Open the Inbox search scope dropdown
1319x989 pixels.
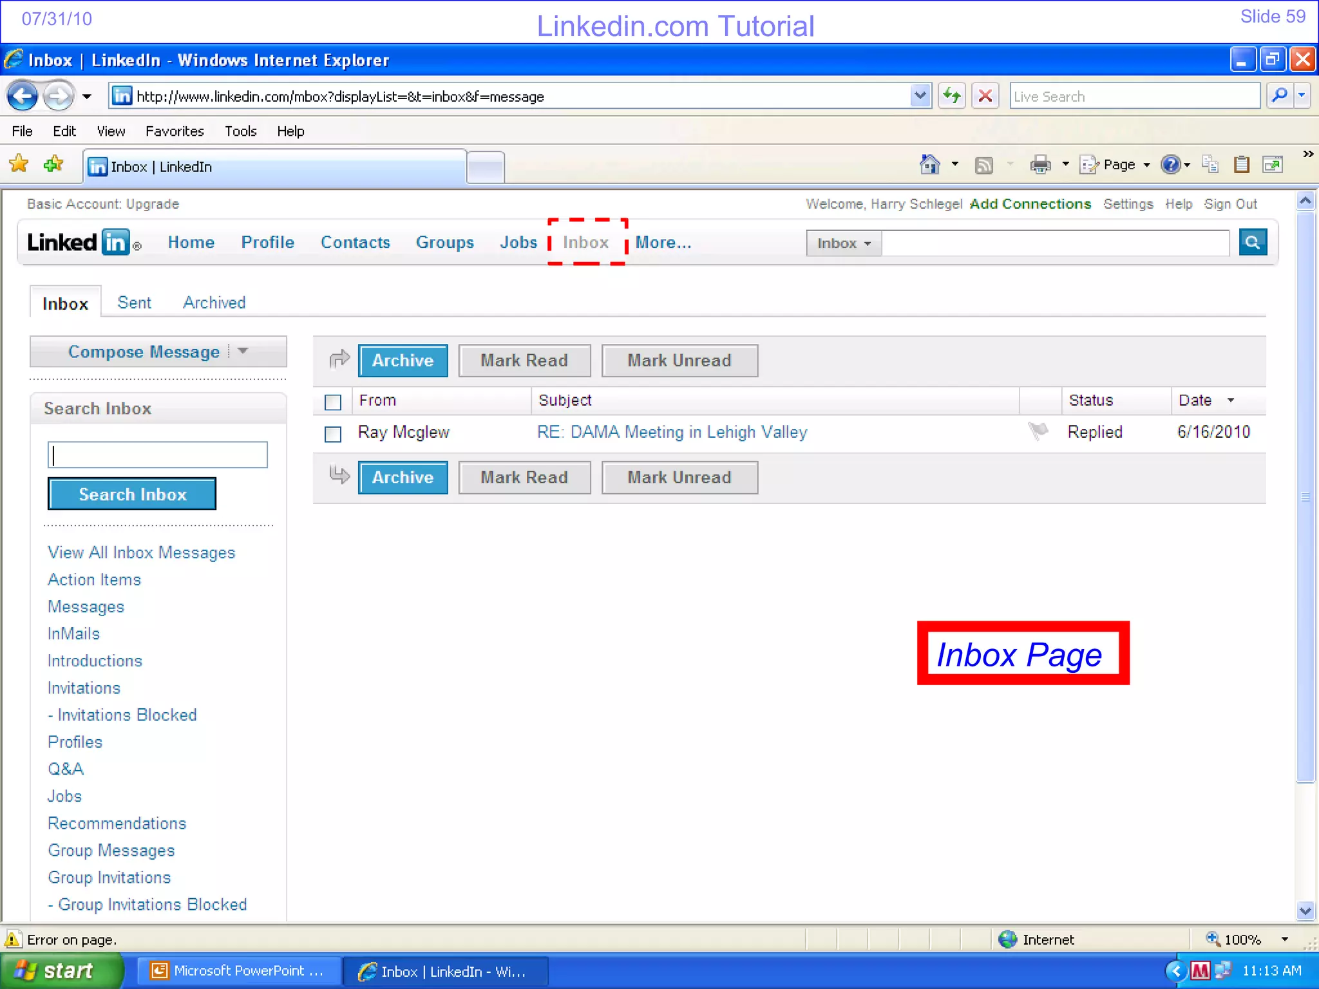844,243
